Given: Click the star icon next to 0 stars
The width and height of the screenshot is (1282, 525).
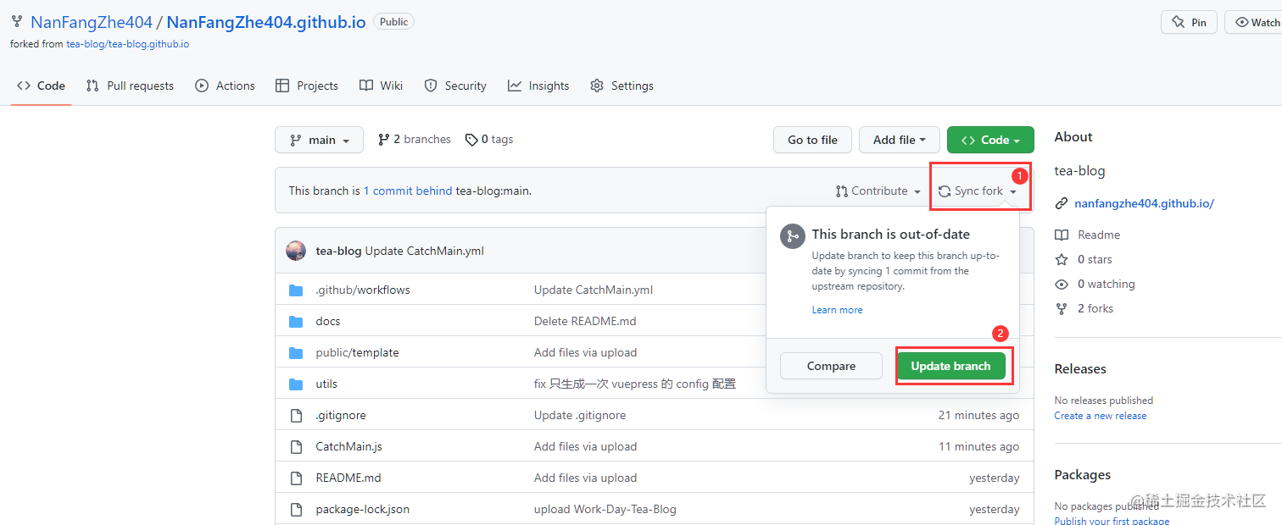Looking at the screenshot, I should (1061, 260).
